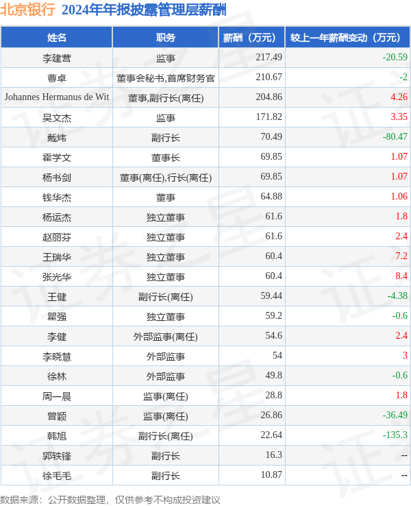This screenshot has height=506, width=411.
Task: Click change value 3.35
Action: click(x=399, y=117)
